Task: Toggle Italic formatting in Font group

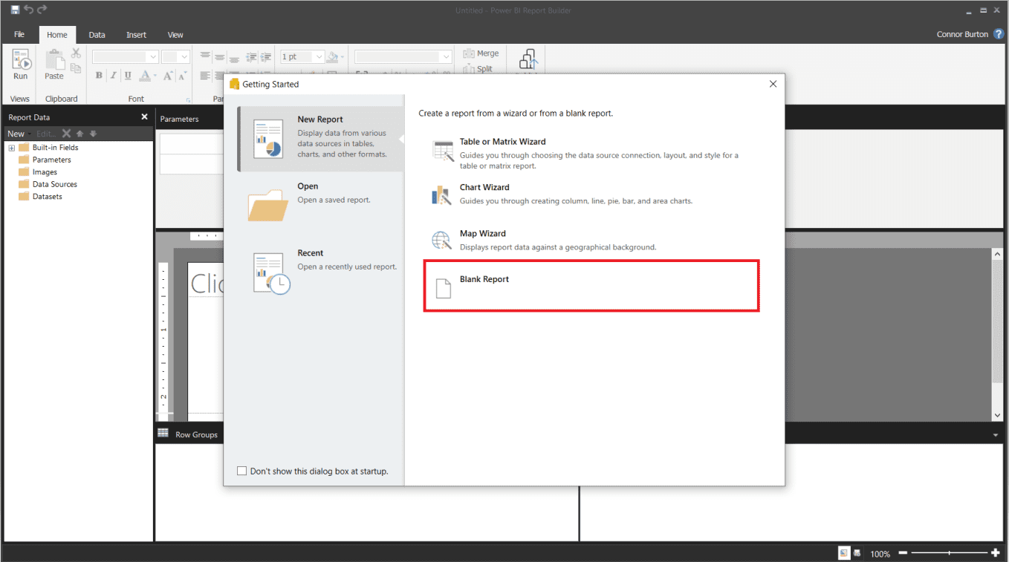Action: [x=113, y=76]
